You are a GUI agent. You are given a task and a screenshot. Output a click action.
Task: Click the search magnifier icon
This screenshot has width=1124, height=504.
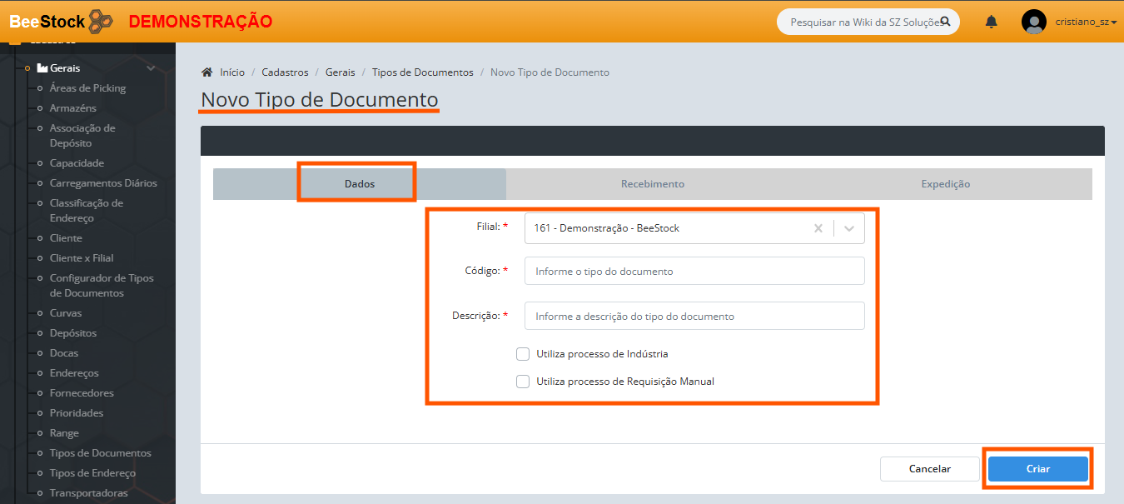coord(945,22)
